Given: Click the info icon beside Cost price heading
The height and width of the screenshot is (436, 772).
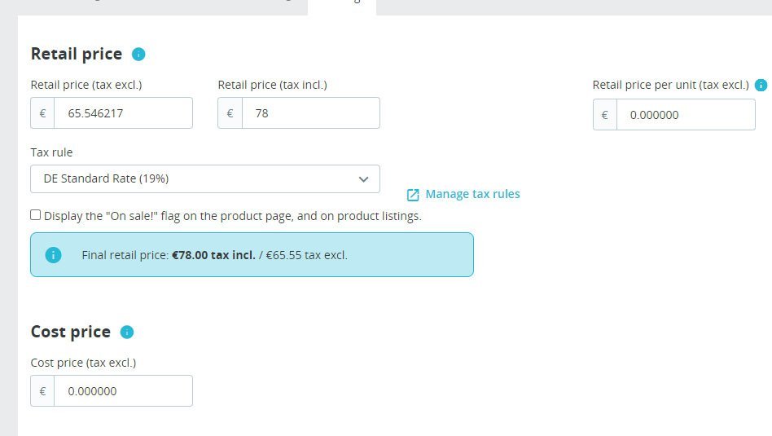Looking at the screenshot, I should (x=127, y=332).
